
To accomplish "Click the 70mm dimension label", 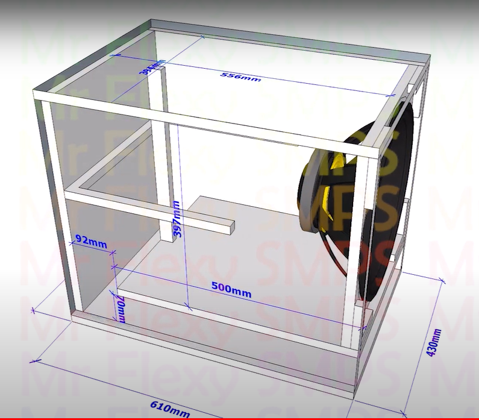I will (121, 309).
